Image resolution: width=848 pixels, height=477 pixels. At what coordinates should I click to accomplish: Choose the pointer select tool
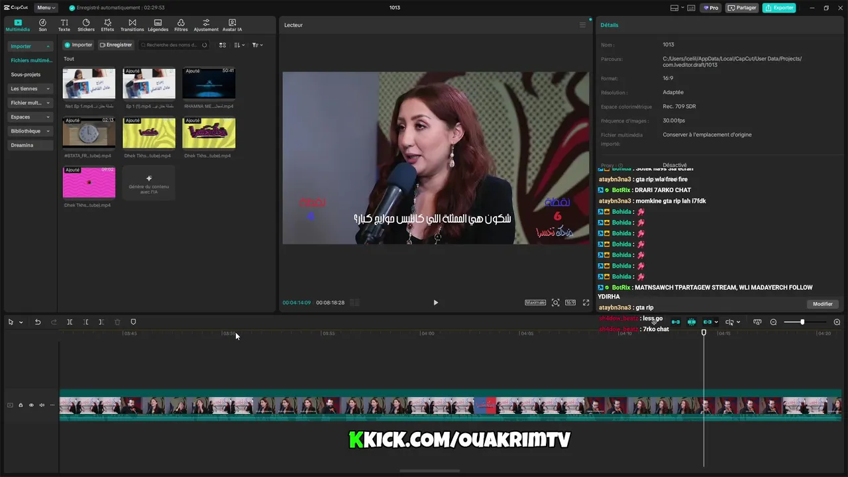(11, 322)
